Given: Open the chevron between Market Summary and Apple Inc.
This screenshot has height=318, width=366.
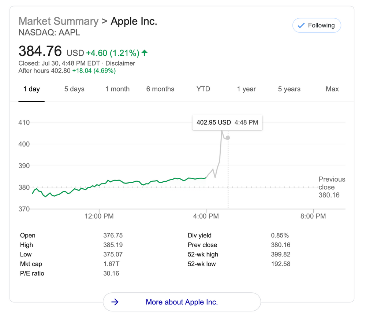Looking at the screenshot, I should point(104,21).
